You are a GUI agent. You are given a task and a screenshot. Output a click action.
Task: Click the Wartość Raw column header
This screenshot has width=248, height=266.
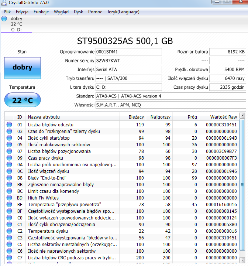(219, 117)
